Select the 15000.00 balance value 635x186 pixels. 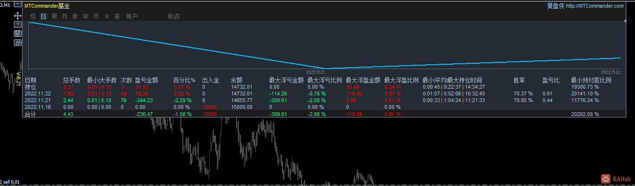click(242, 107)
